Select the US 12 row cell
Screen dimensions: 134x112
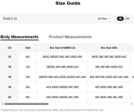(10, 57)
